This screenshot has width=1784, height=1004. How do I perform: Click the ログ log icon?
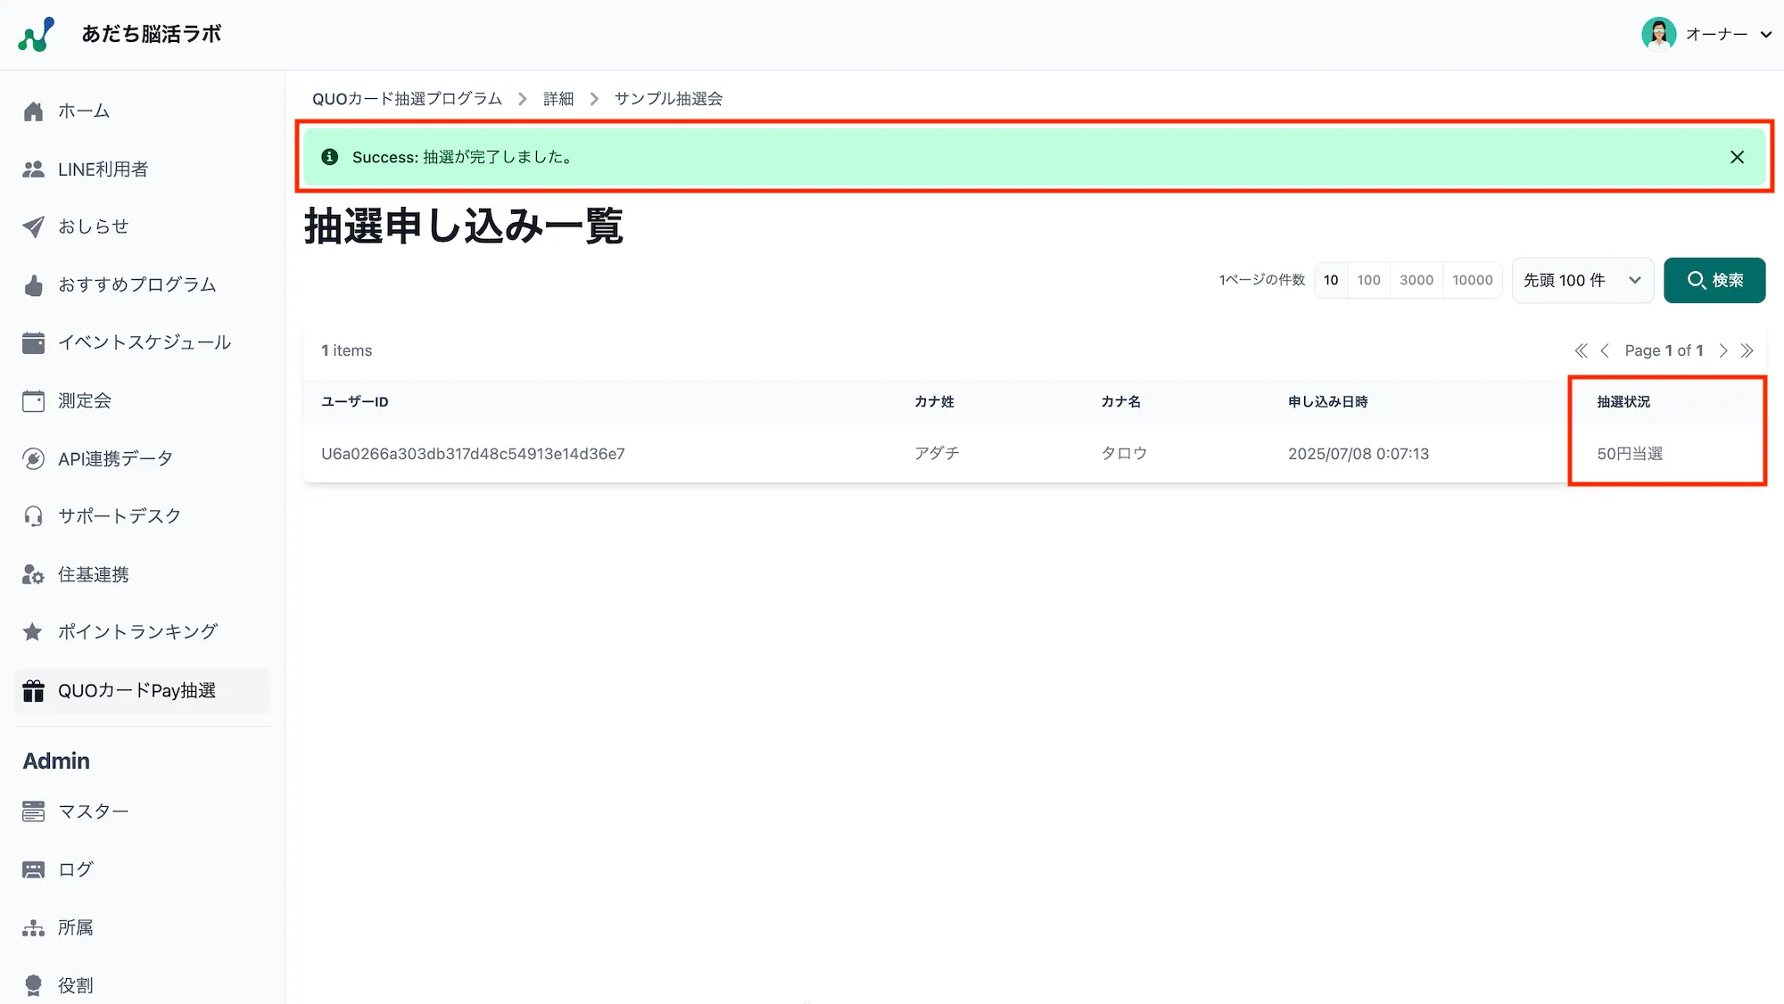pos(33,869)
